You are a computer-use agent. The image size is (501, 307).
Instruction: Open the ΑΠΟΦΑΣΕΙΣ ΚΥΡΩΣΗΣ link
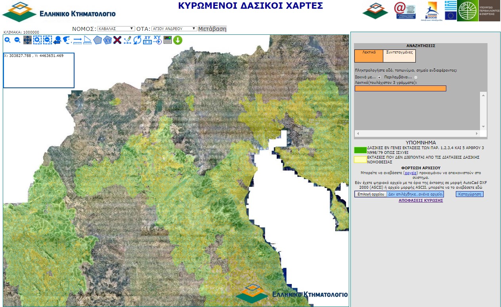[x=421, y=201]
